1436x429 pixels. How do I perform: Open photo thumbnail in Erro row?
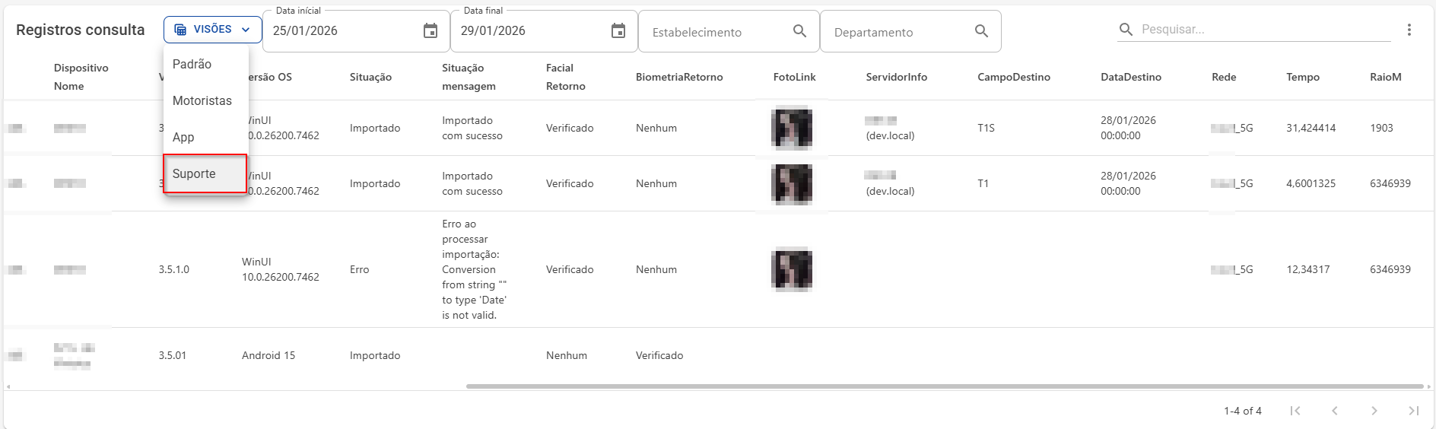click(792, 269)
